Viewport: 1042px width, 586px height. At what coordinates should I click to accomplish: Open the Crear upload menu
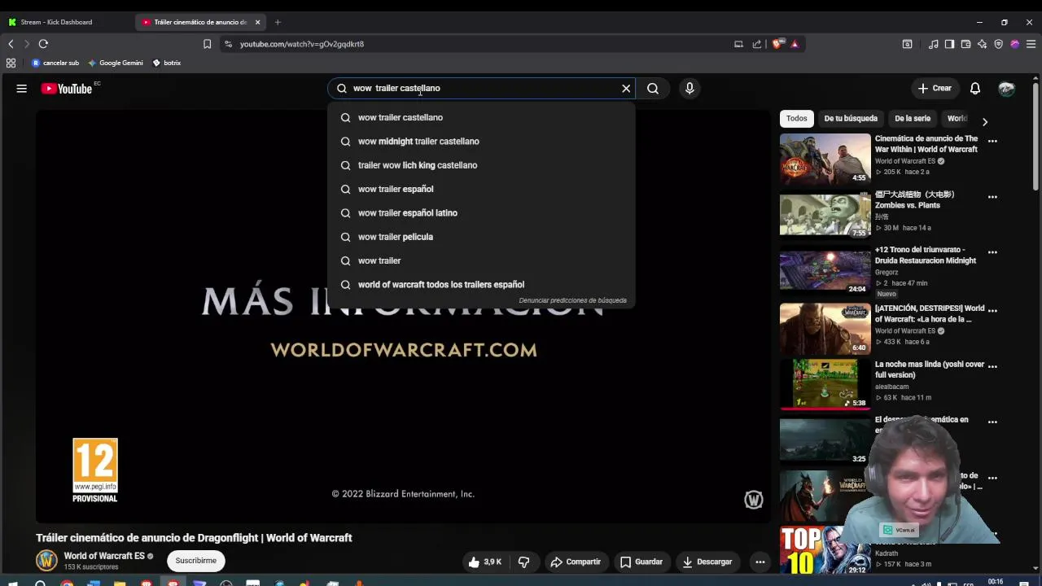935,89
